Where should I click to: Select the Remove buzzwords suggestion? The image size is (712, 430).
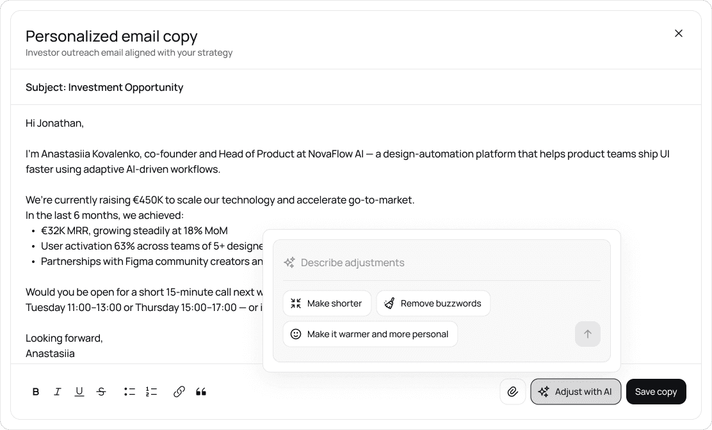tap(433, 303)
